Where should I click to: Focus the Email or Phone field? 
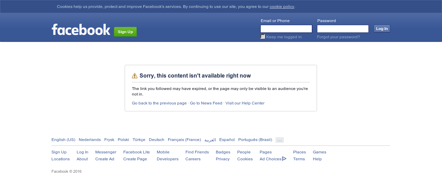tap(286, 29)
